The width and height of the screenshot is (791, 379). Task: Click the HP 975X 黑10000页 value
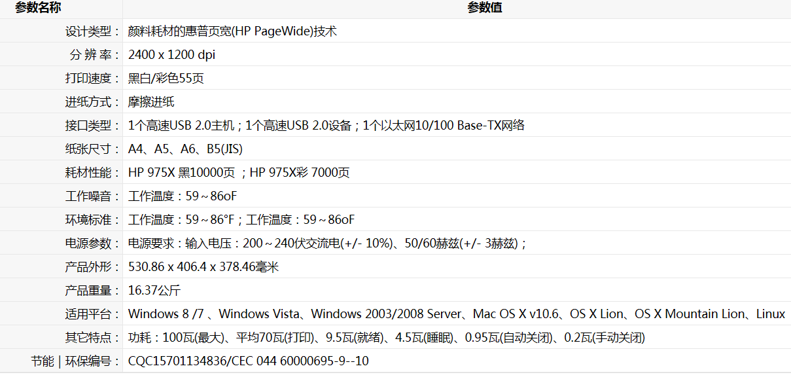239,172
